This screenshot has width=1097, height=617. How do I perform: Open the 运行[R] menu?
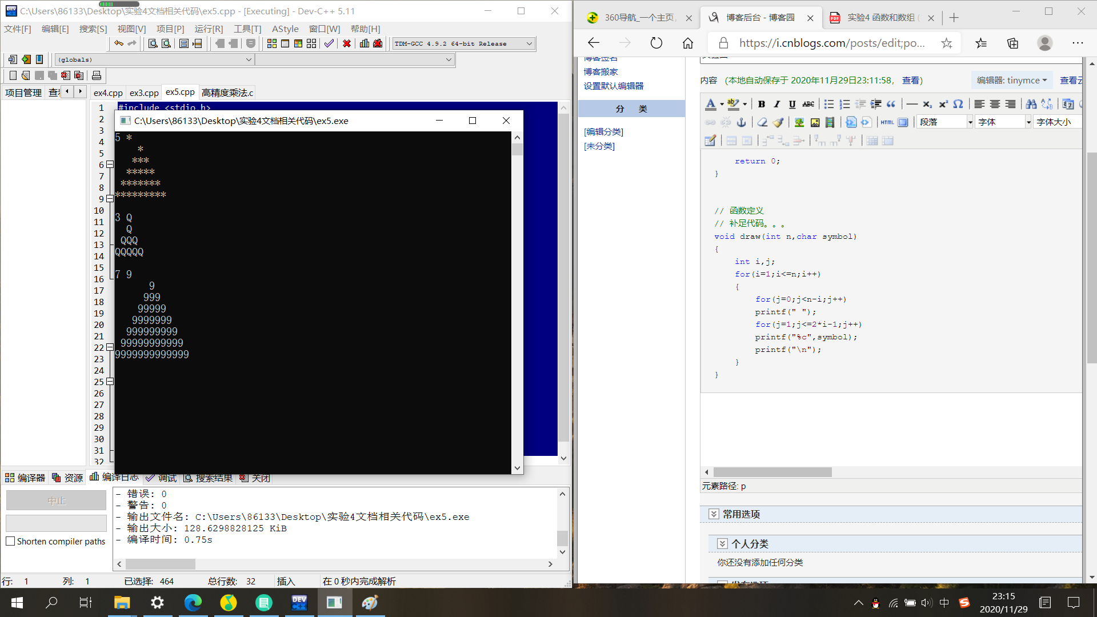[209, 29]
